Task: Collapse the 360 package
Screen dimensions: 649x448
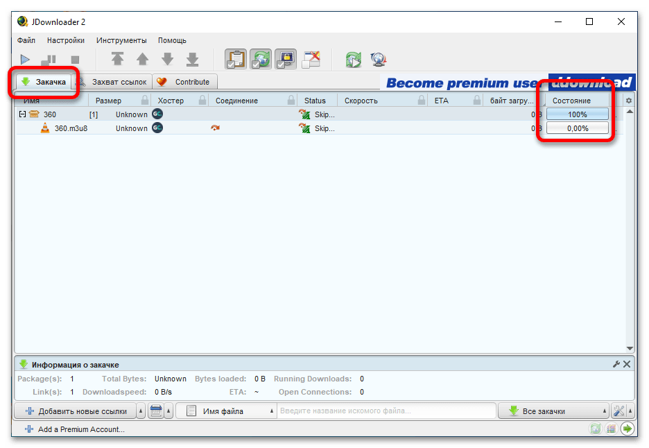Action: (x=22, y=114)
